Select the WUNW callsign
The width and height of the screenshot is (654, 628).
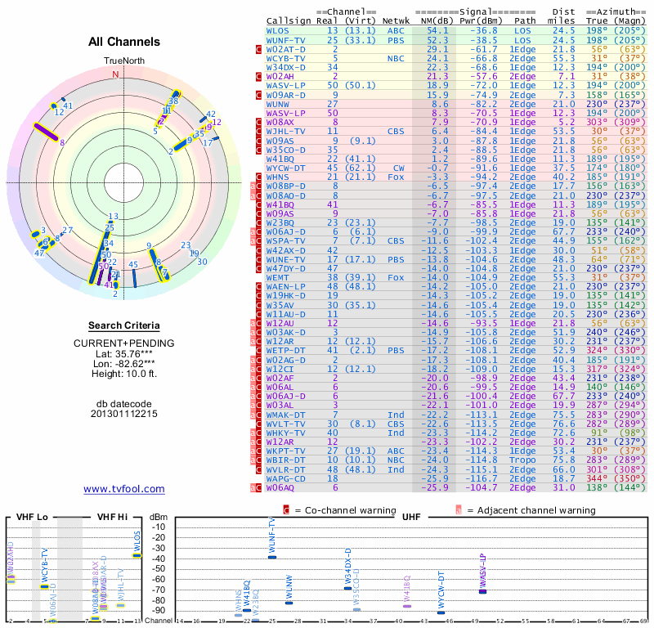tap(277, 105)
